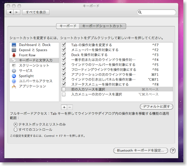Select テキストボックスとリストのみ radio button
Image resolution: width=187 pixels, height=166 pixels.
[x=16, y=124]
